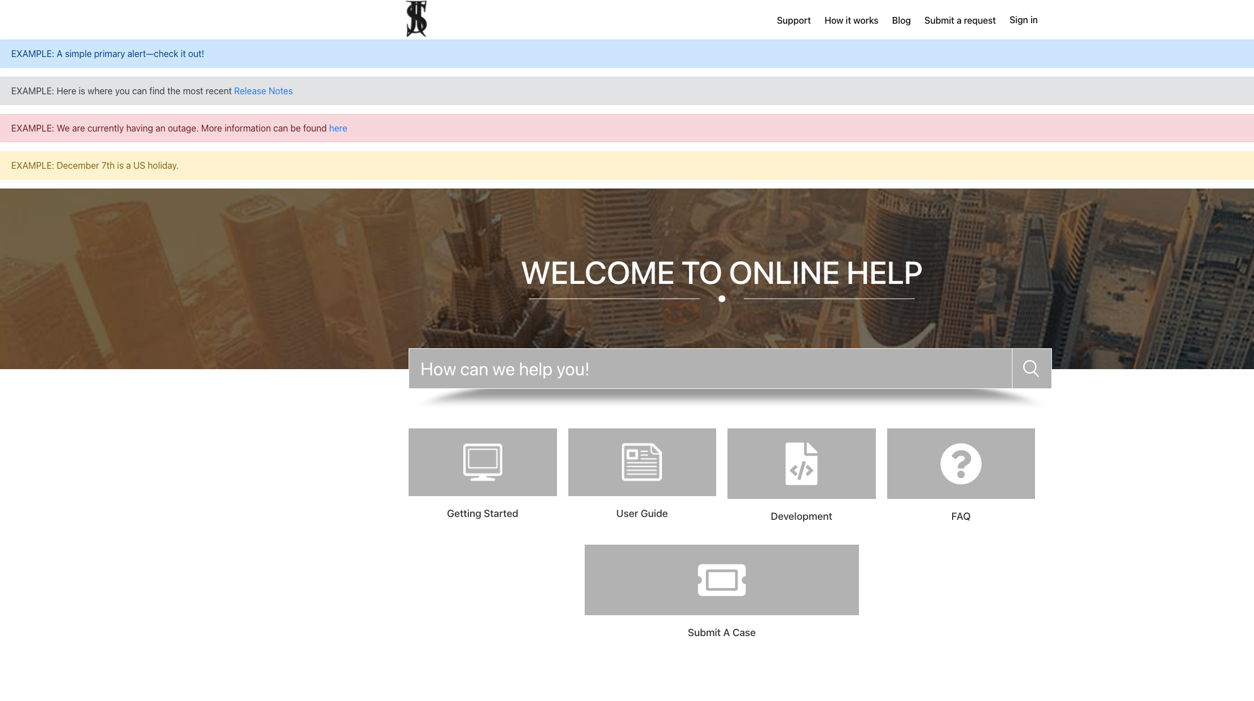1254x701 pixels.
Task: Click the Submit A Case text label
Action: (721, 633)
